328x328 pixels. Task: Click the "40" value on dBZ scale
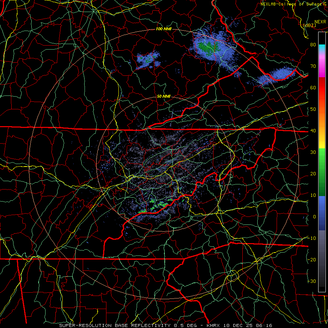click(x=313, y=131)
